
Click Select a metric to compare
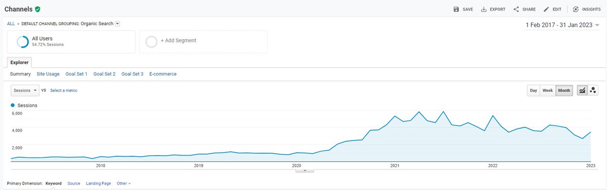pyautogui.click(x=64, y=90)
